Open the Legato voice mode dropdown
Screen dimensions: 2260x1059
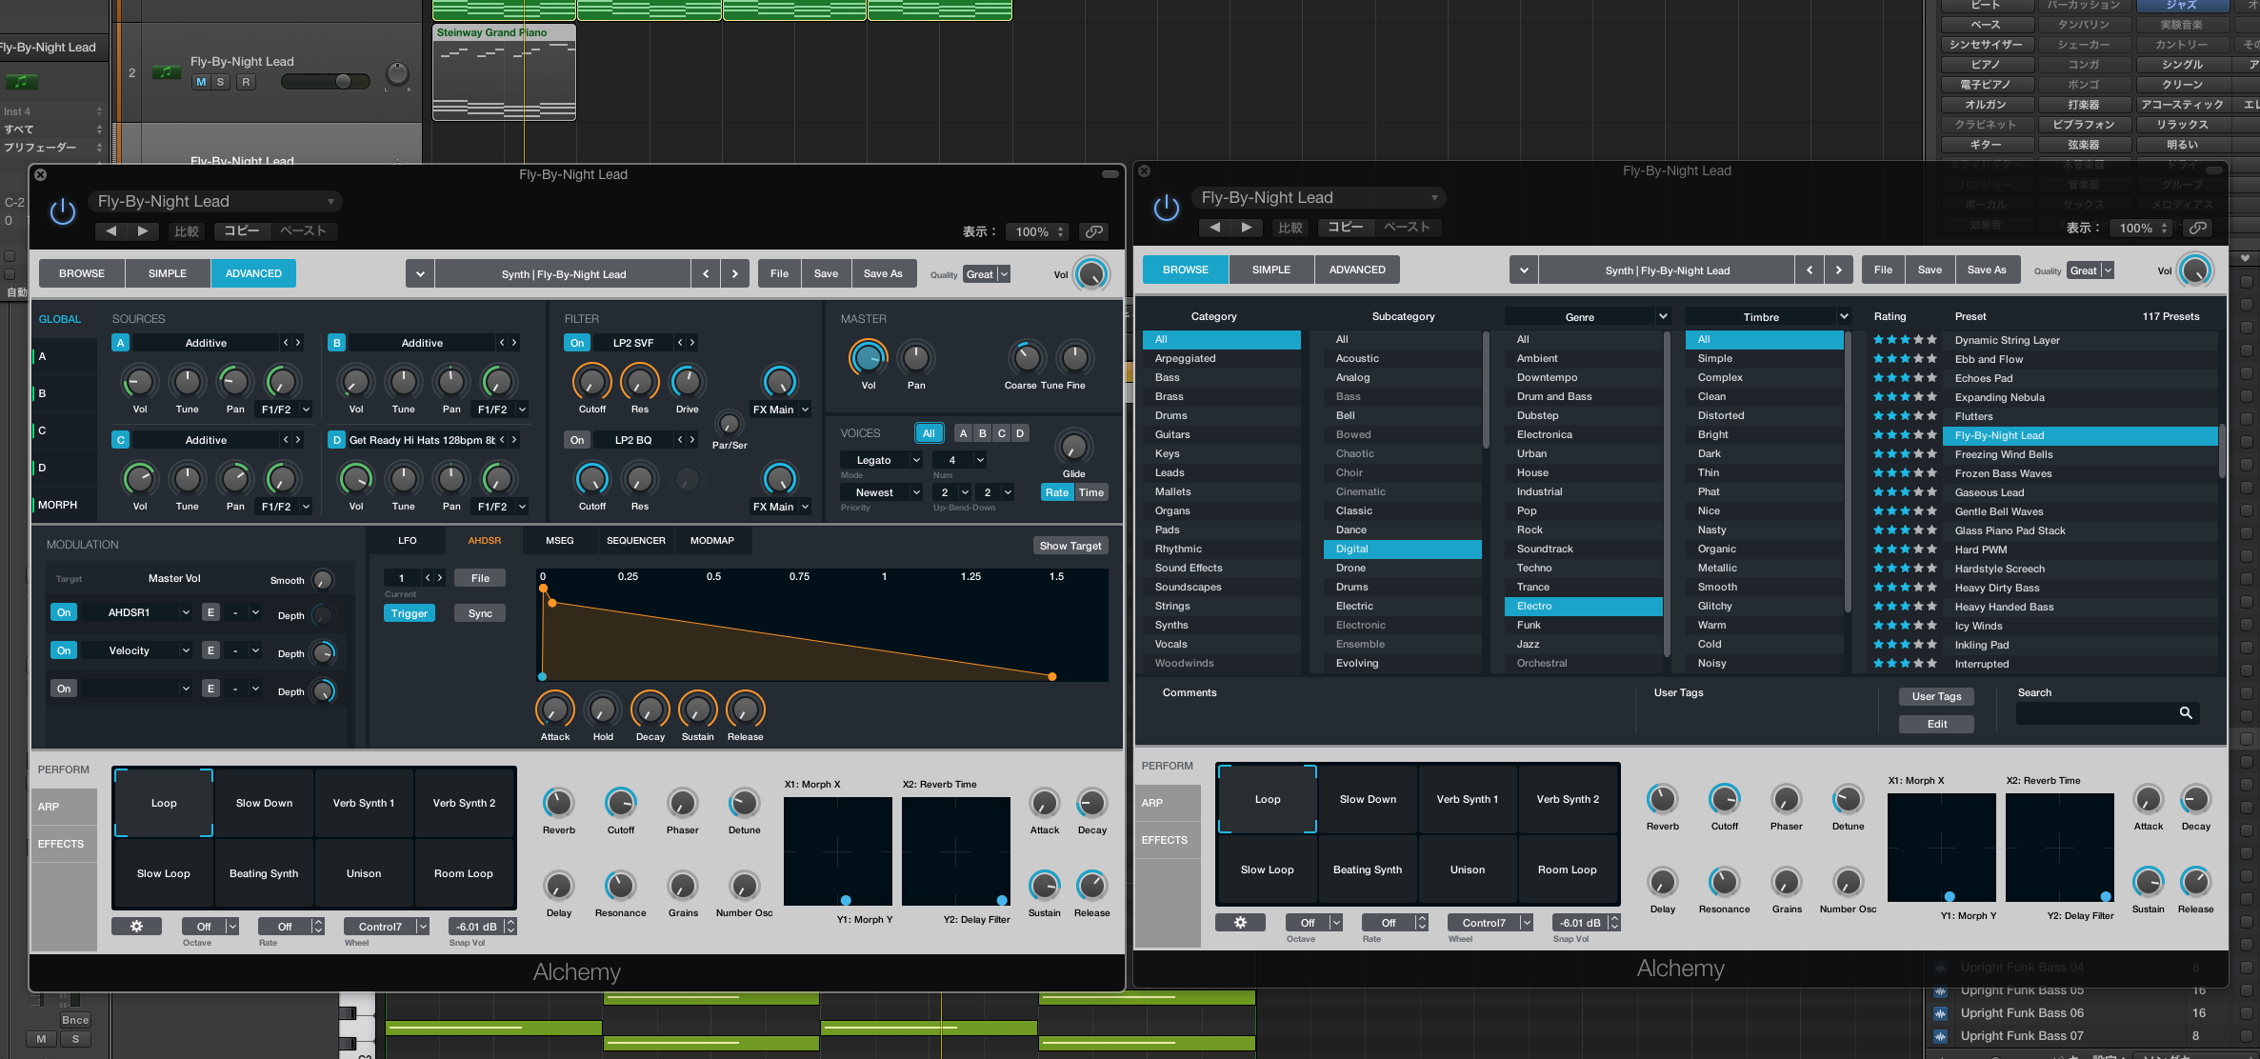point(882,460)
